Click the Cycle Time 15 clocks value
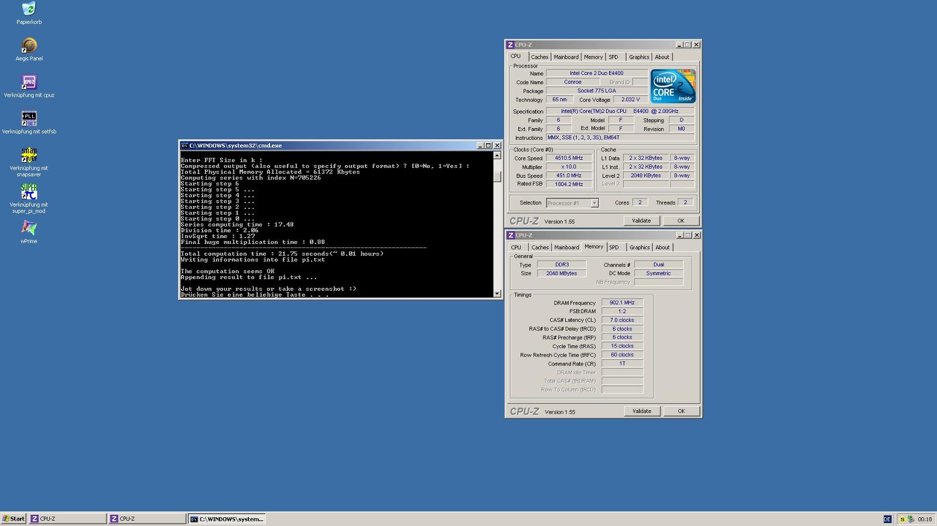 622,346
